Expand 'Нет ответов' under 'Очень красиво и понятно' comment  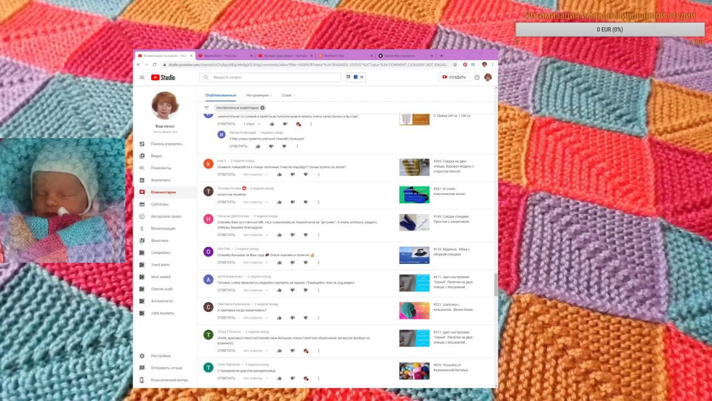click(255, 262)
